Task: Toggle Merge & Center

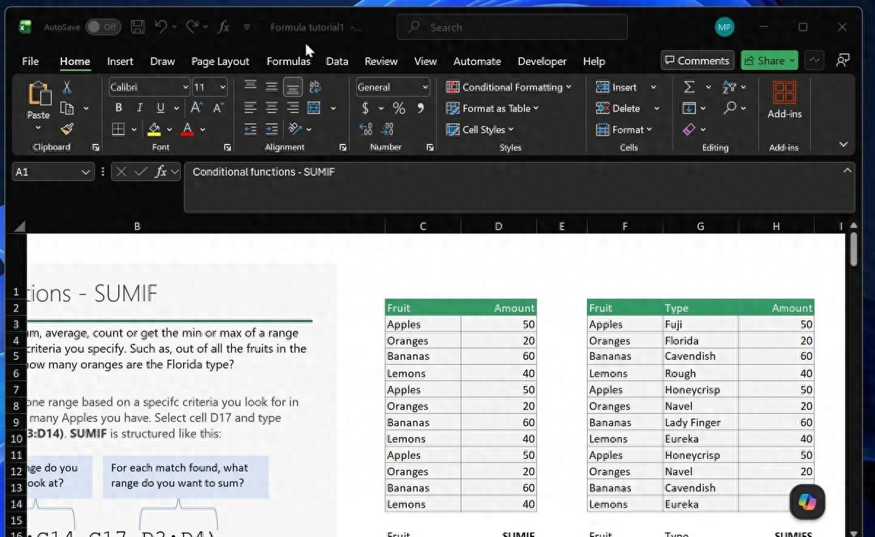Action: click(314, 108)
